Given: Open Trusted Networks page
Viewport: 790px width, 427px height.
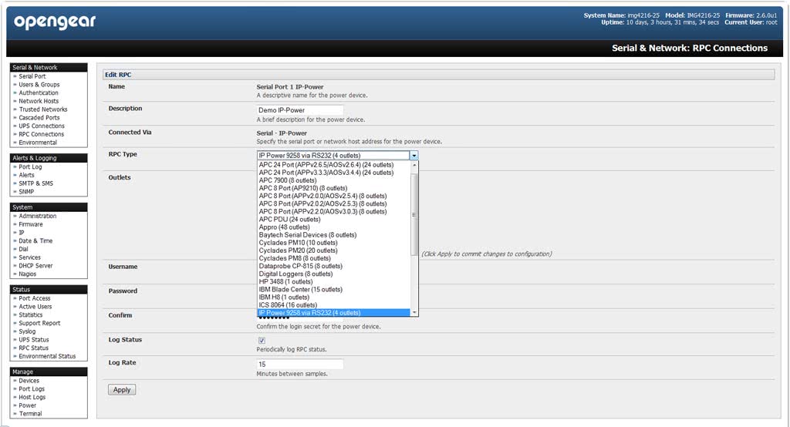Looking at the screenshot, I should click(43, 109).
